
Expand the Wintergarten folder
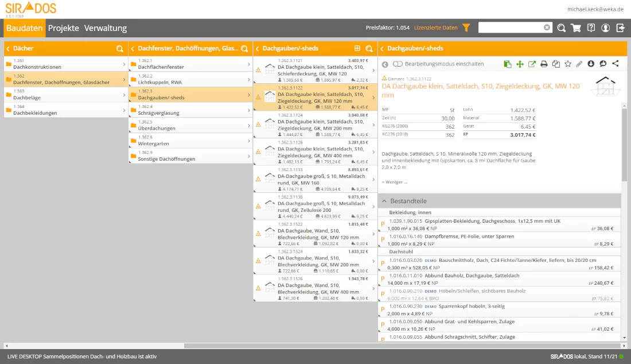click(190, 141)
